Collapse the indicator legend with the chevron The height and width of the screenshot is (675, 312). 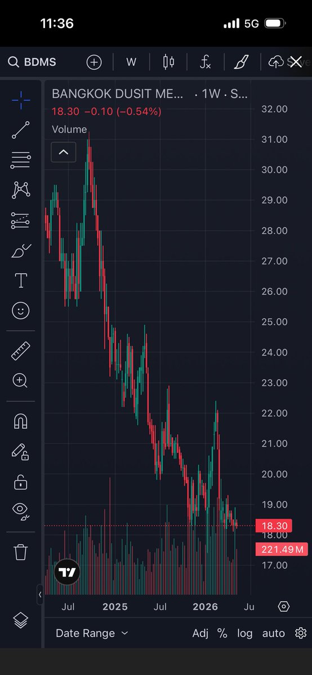tap(64, 152)
